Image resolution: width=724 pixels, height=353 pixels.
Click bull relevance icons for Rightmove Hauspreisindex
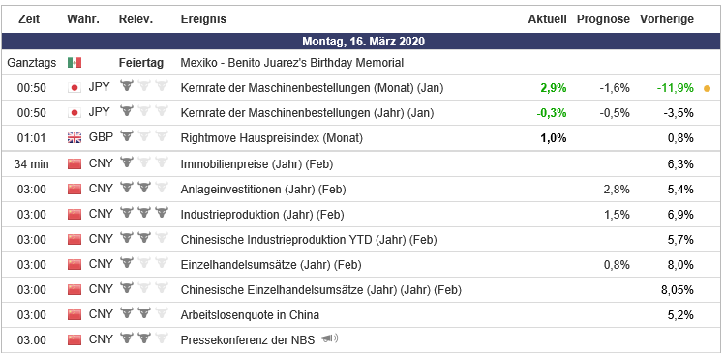pos(144,136)
